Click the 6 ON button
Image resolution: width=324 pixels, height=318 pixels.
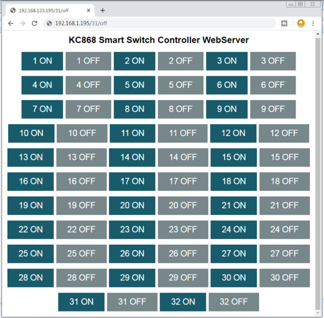tap(227, 85)
